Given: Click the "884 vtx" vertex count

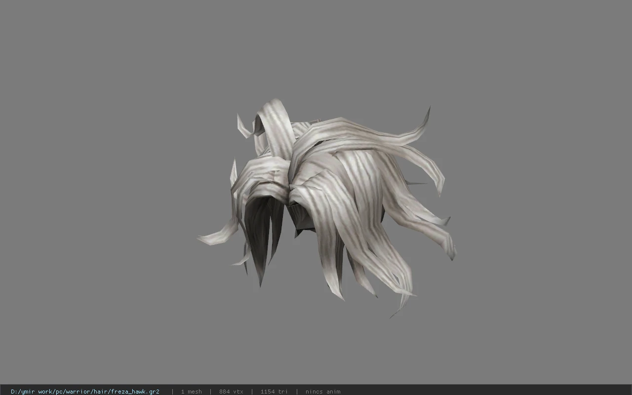Looking at the screenshot, I should tap(231, 392).
